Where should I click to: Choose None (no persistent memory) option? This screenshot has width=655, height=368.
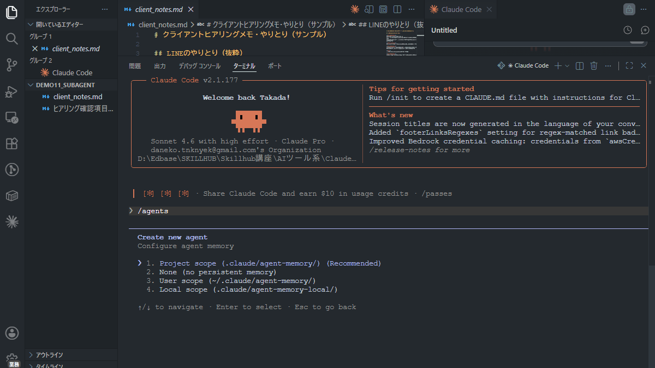pos(211,272)
